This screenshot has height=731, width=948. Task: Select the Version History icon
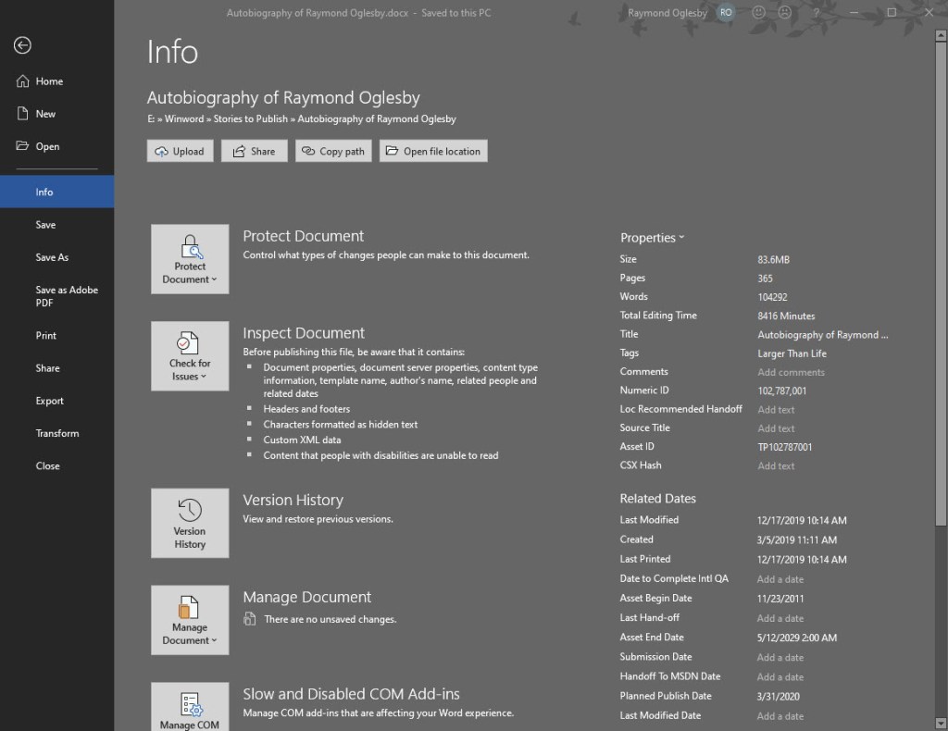coord(189,523)
